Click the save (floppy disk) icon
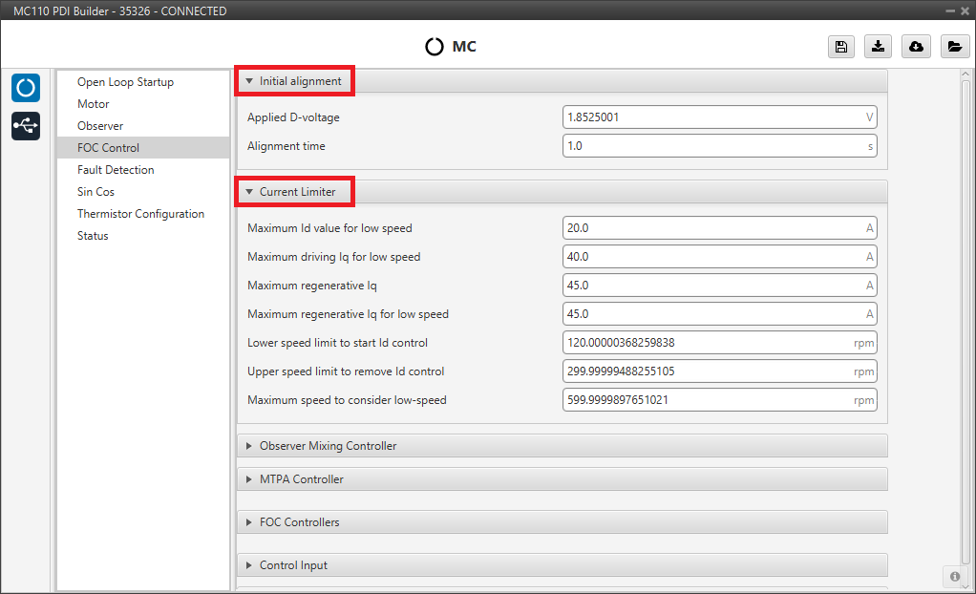This screenshot has height=594, width=976. [840, 47]
